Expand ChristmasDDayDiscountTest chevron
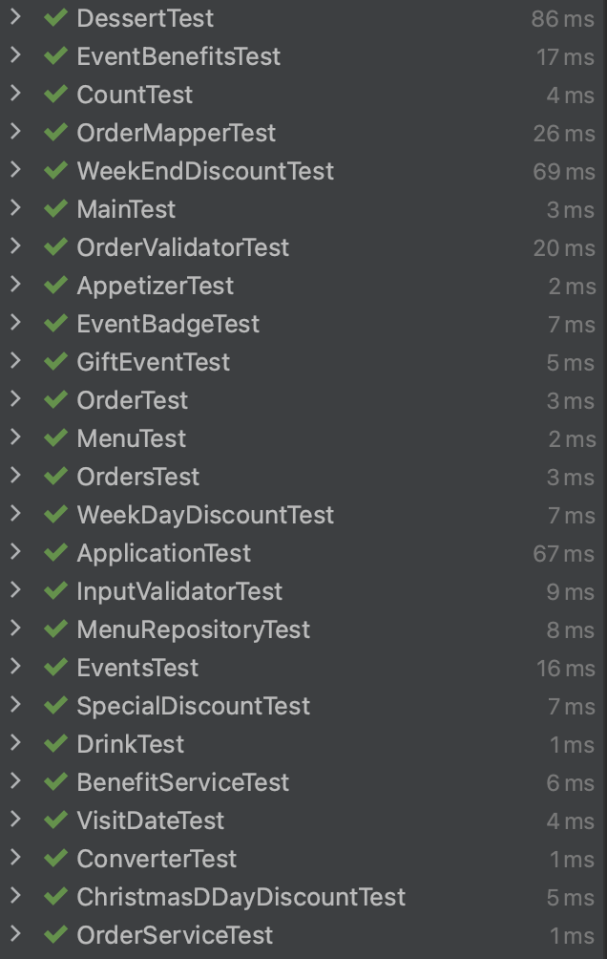Image resolution: width=607 pixels, height=959 pixels. point(16,896)
